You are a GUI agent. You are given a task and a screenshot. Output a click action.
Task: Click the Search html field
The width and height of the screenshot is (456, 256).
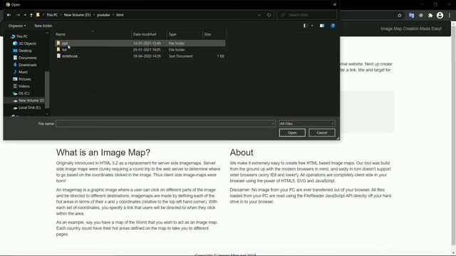[307, 15]
